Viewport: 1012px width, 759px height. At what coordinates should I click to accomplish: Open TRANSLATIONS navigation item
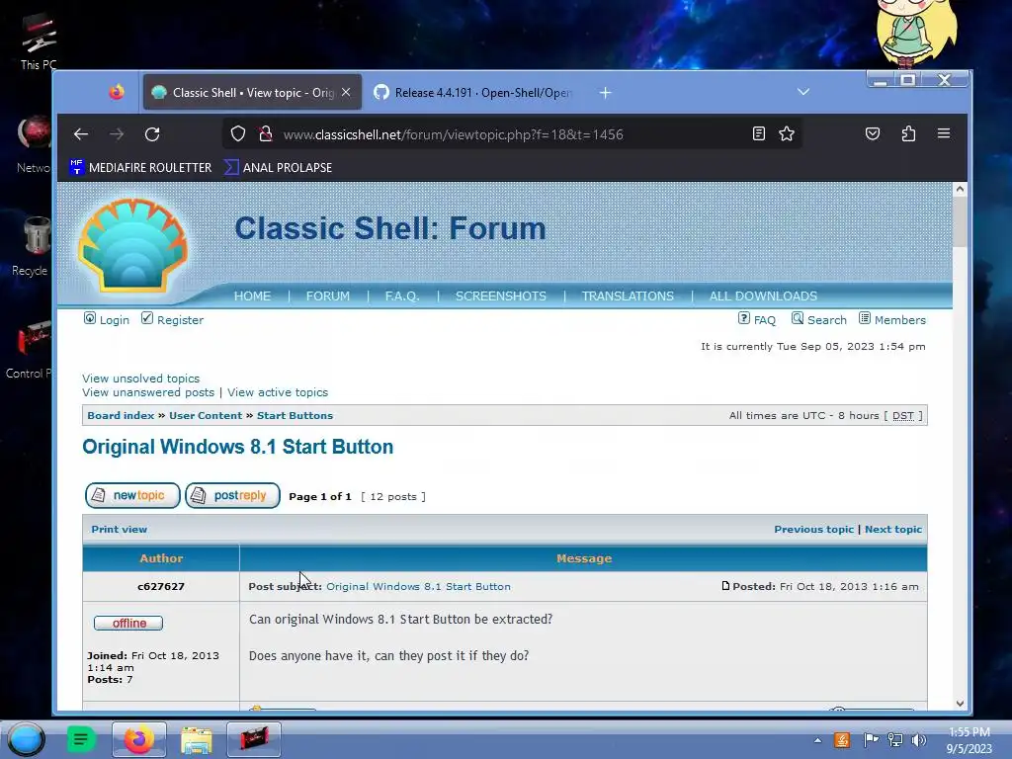(628, 296)
